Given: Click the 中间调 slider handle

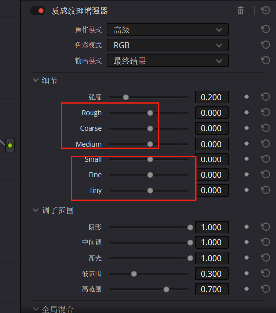Looking at the screenshot, I should (190, 243).
